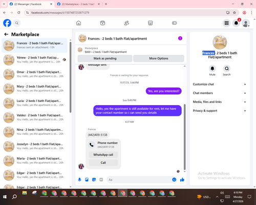This screenshot has width=256, height=205.
Task: Open Maria conversation in list
Action: [34, 160]
